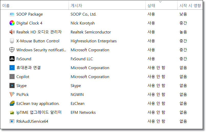Click the sort chevron above 상태
This screenshot has width=206, height=136.
pos(160,2)
